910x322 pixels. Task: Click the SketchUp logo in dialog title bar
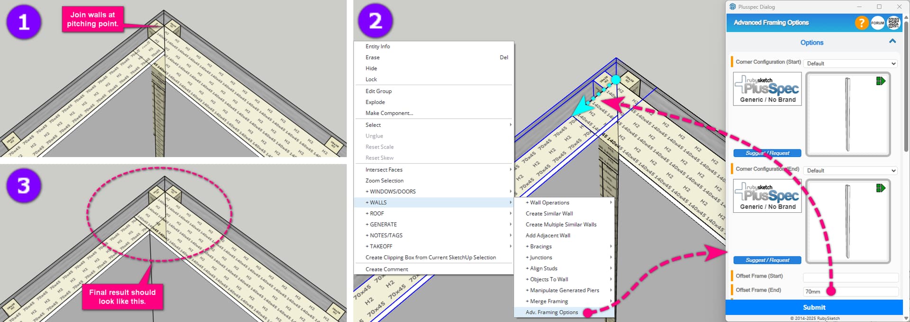(x=733, y=7)
